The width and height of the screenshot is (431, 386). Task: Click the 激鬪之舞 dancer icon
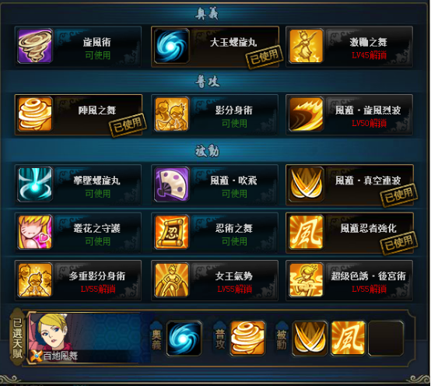[306, 46]
